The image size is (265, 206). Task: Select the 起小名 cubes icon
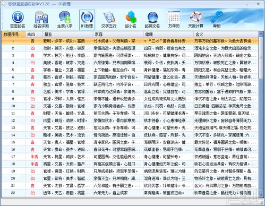click(x=131, y=20)
